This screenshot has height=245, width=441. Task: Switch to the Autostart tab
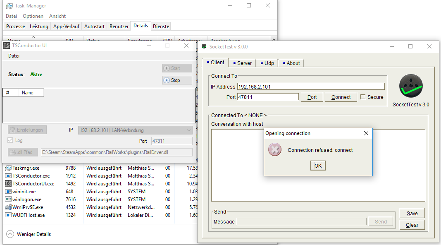click(x=94, y=26)
